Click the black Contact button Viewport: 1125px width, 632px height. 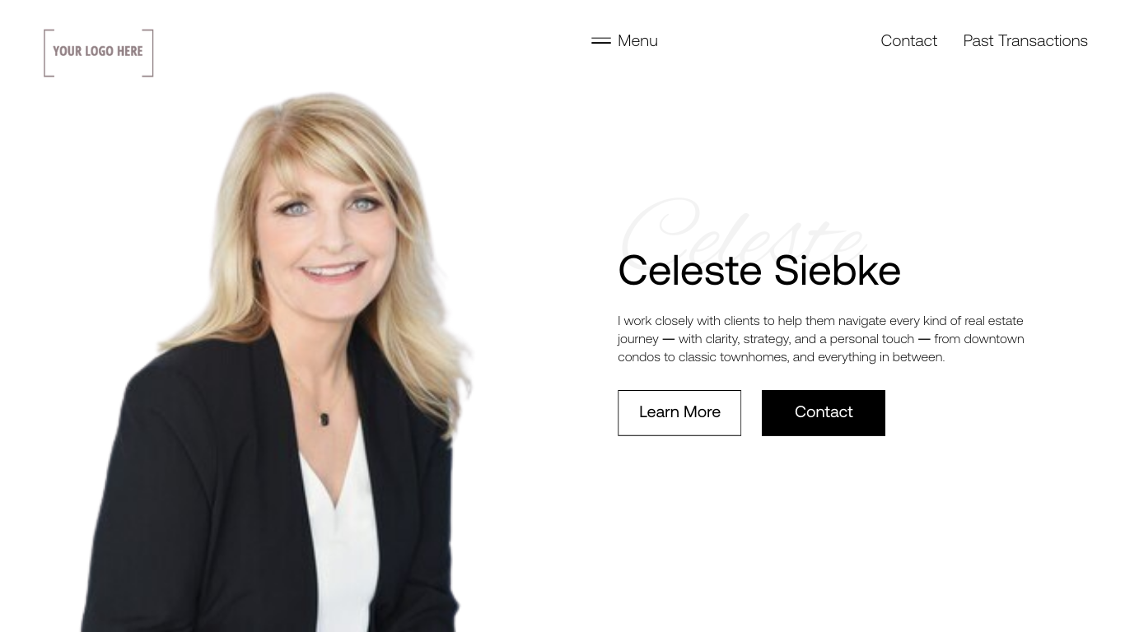[824, 412]
